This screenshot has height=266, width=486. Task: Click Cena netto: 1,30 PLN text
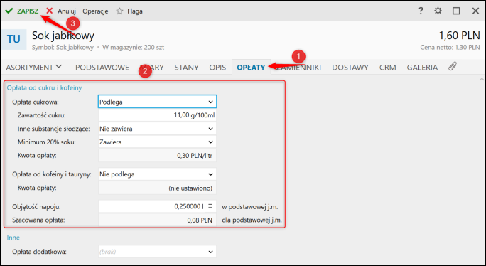click(450, 48)
